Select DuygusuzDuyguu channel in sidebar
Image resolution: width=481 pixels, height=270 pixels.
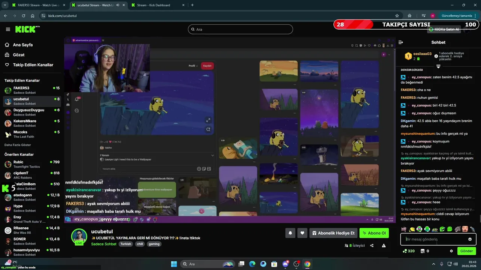(32, 112)
